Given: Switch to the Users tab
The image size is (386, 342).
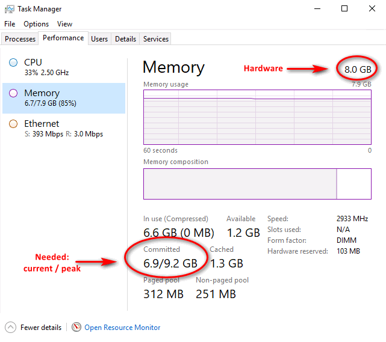Looking at the screenshot, I should pos(99,39).
